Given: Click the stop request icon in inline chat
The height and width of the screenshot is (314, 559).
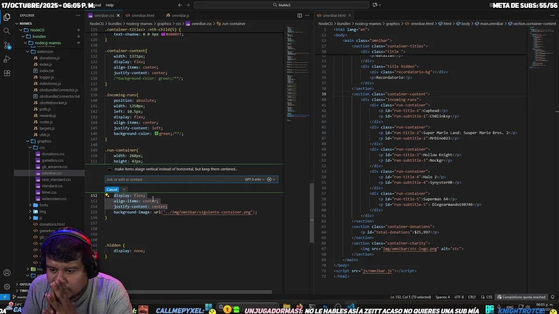Looking at the screenshot, I should pos(269,179).
